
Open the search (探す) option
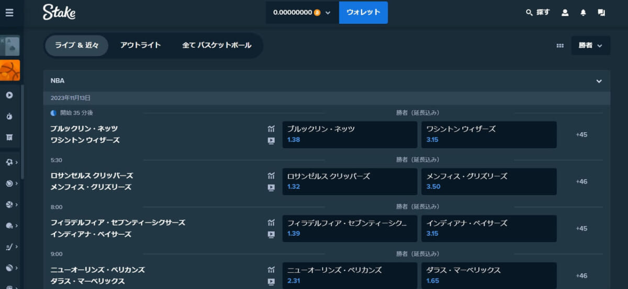[537, 12]
